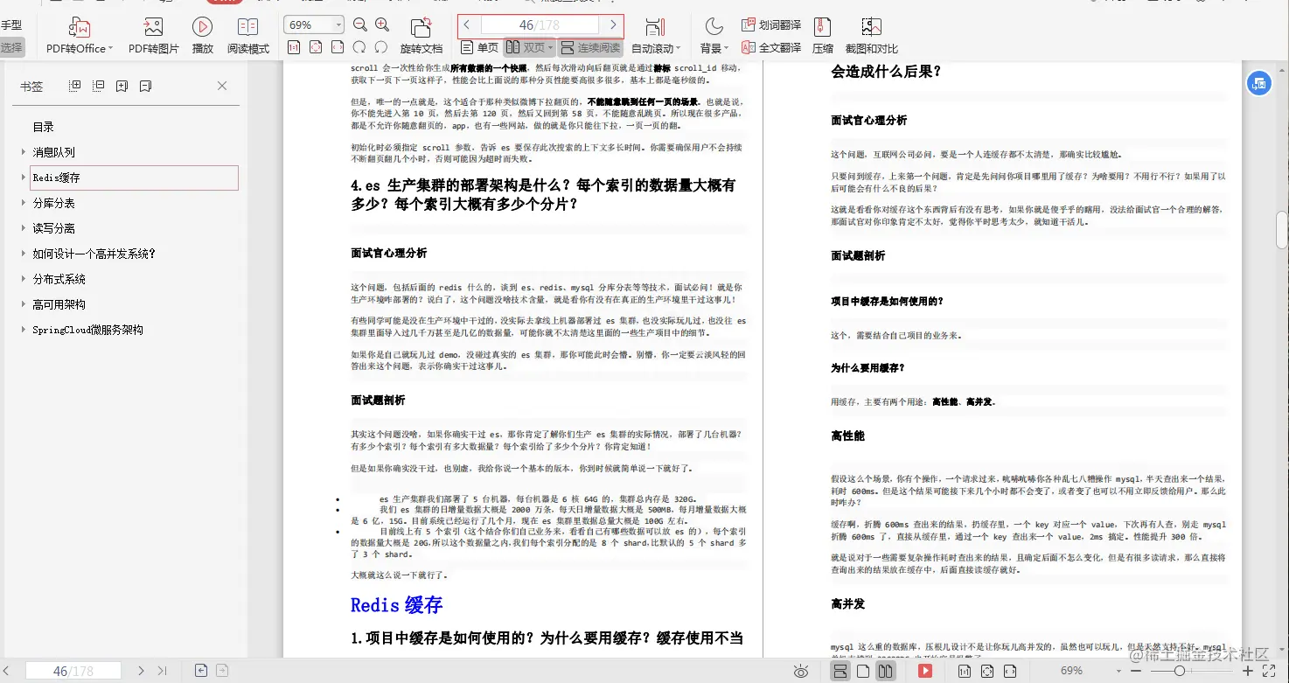Go to previous page in bottom bar
Image resolution: width=1289 pixels, height=683 pixels.
7,671
